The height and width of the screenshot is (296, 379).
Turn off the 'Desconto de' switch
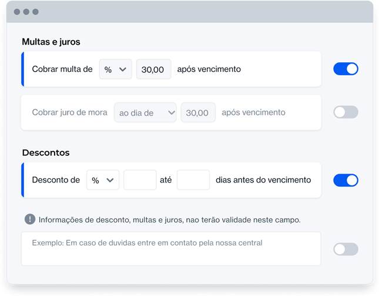coord(346,180)
